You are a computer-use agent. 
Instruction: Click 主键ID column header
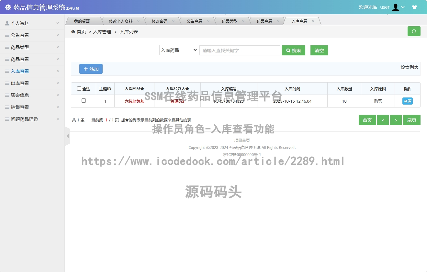point(105,89)
